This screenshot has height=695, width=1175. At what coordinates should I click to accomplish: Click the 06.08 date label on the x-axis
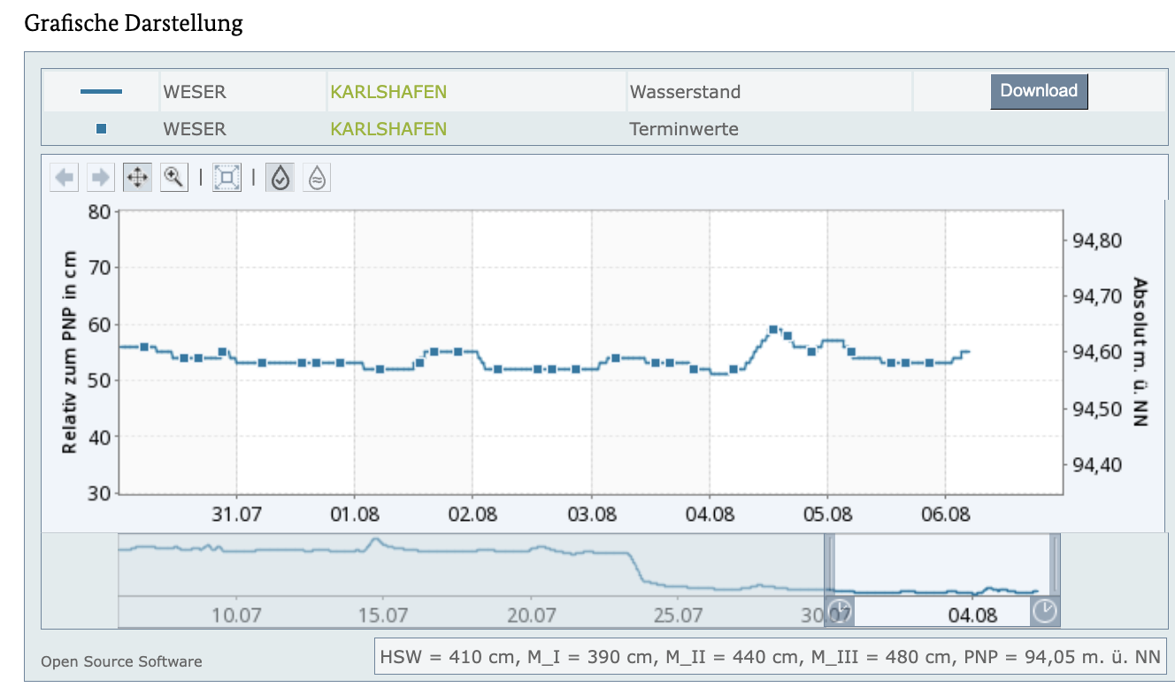(945, 513)
